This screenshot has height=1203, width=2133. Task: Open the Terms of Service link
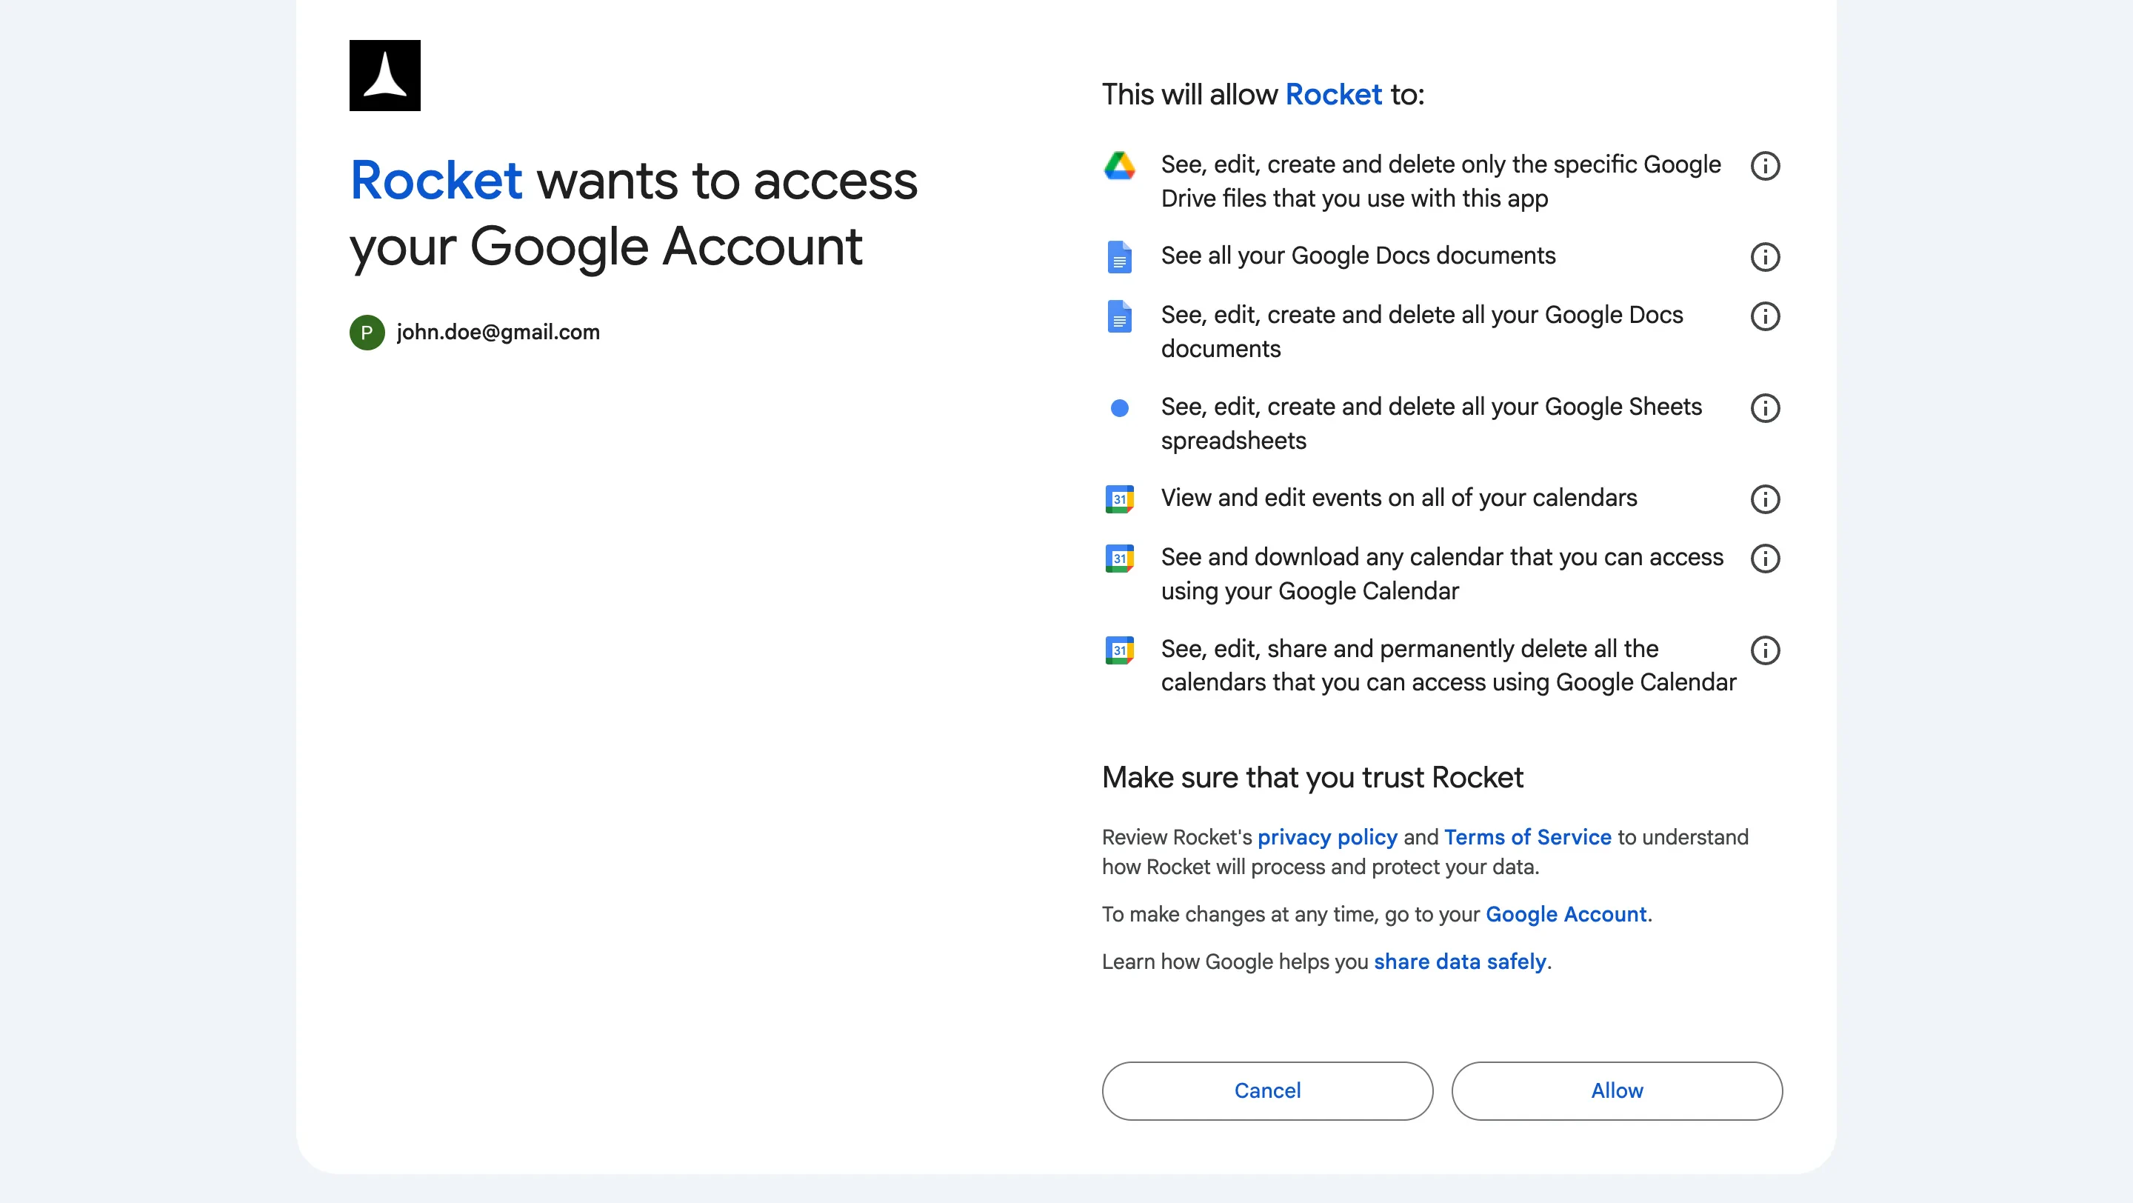click(x=1528, y=837)
